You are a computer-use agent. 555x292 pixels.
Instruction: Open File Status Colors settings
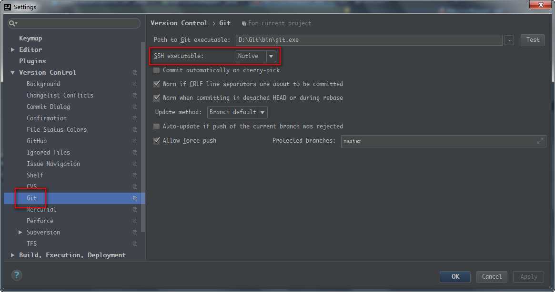pyautogui.click(x=57, y=130)
